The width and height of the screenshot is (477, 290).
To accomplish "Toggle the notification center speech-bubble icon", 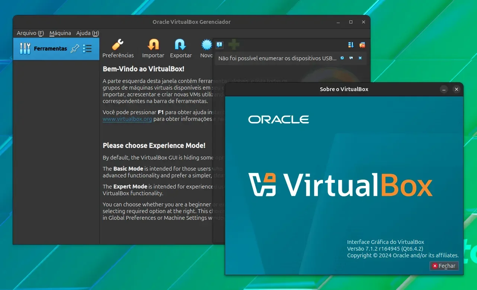I will (220, 45).
